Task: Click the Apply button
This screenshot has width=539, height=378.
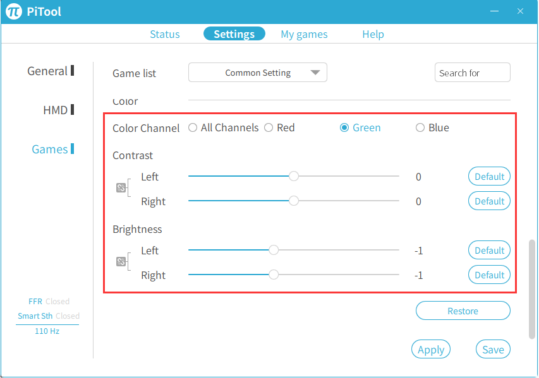Action: (x=431, y=350)
